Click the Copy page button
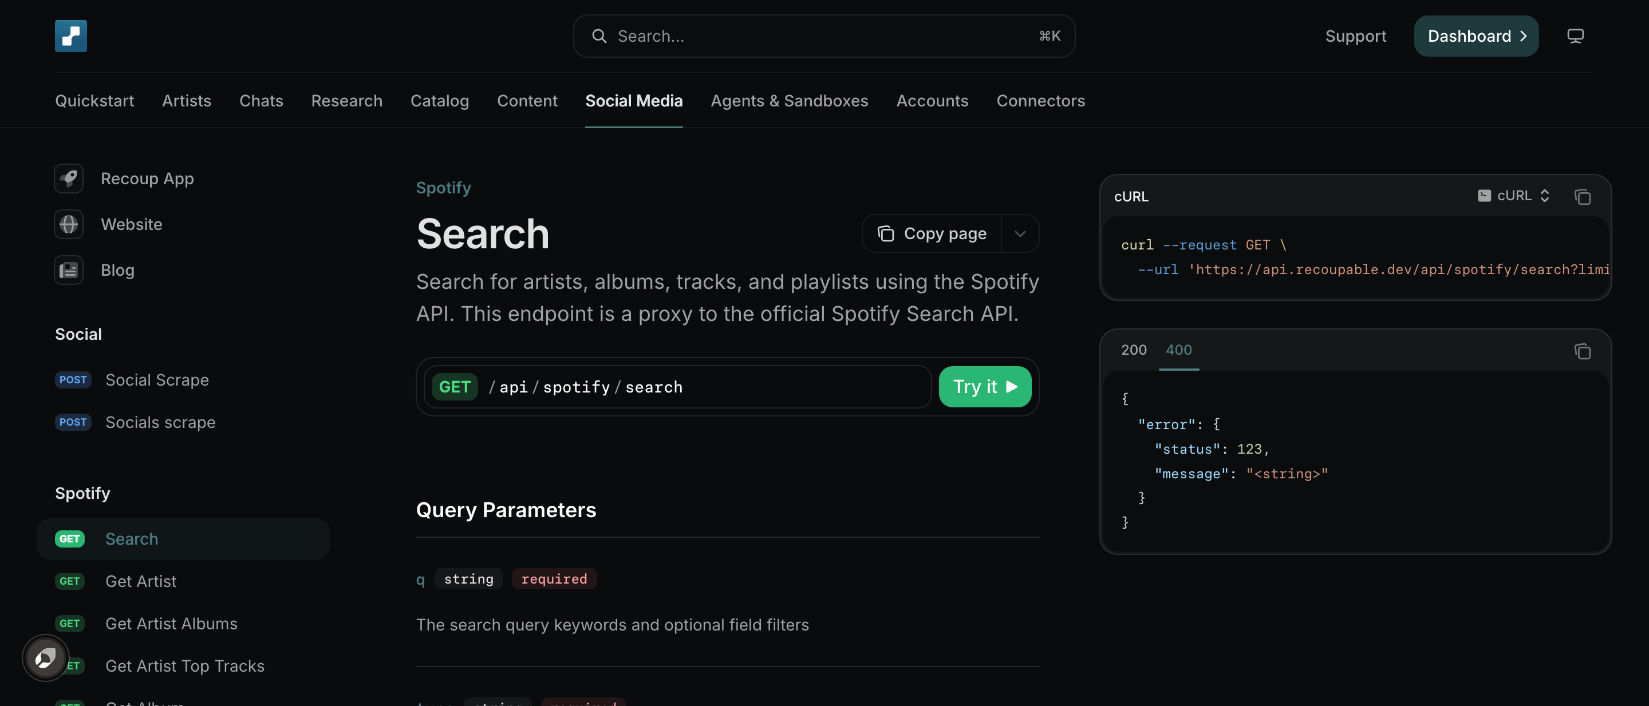The width and height of the screenshot is (1649, 706). pyautogui.click(x=932, y=233)
